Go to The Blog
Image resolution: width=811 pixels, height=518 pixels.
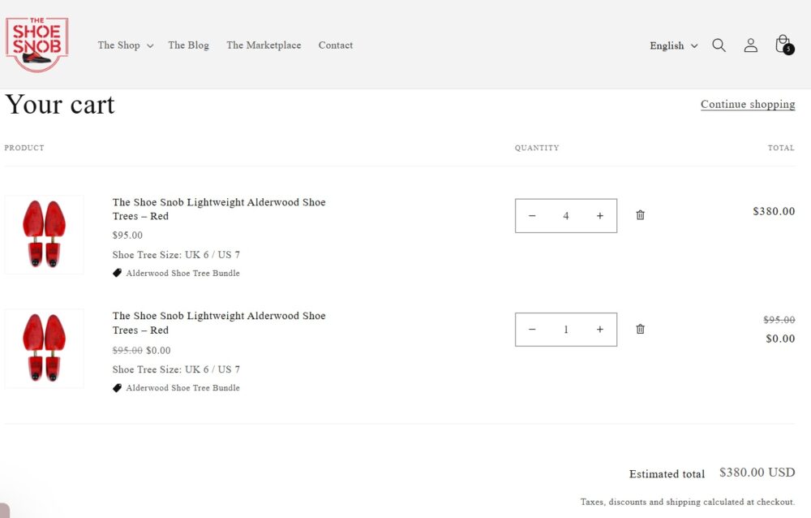(x=188, y=45)
